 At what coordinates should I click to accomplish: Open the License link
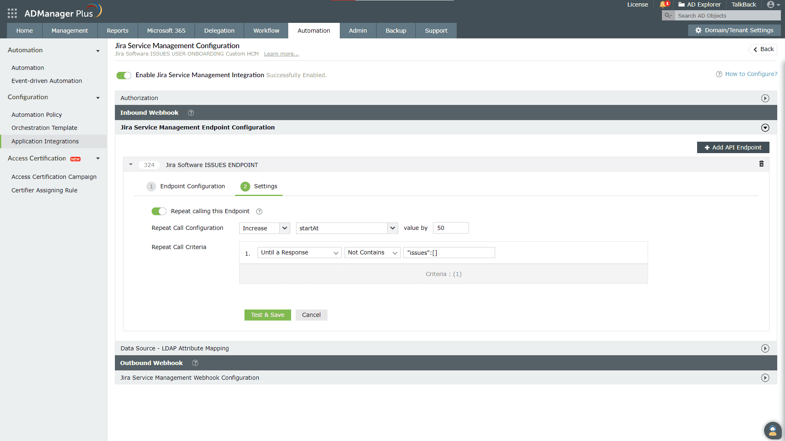tap(638, 4)
